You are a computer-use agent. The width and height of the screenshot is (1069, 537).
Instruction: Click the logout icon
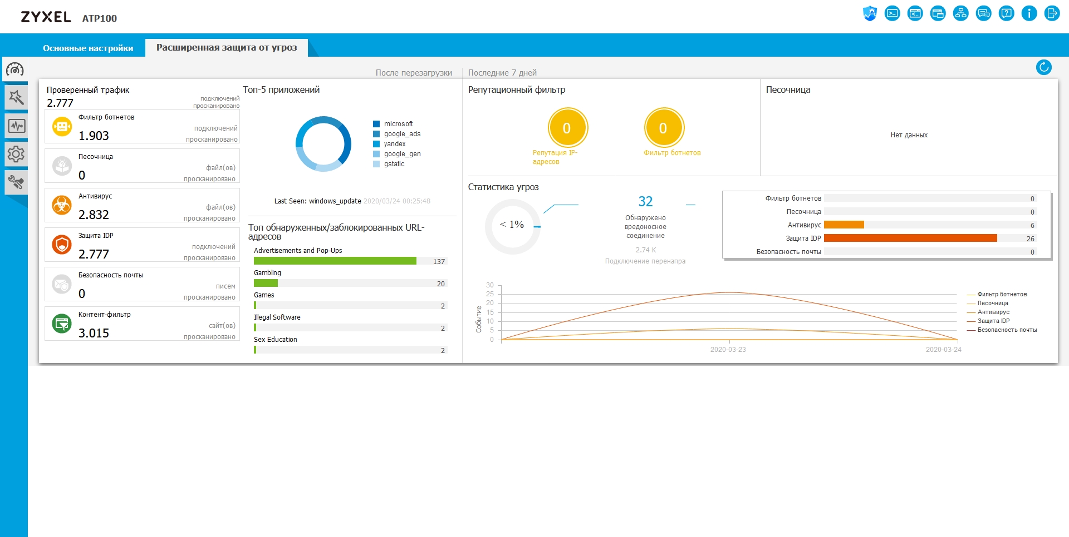(x=1052, y=13)
